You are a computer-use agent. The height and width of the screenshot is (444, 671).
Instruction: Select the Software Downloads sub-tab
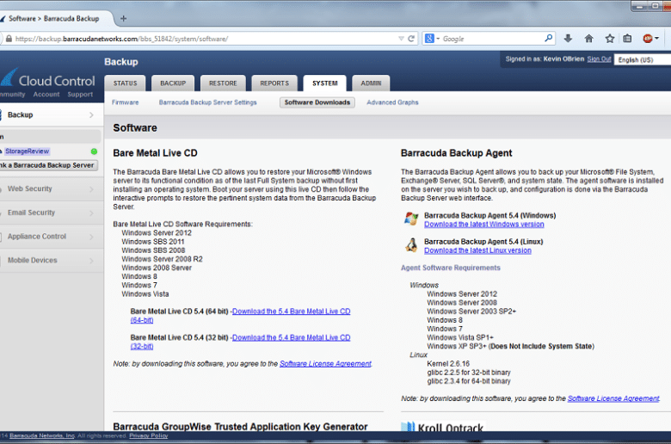pos(317,102)
